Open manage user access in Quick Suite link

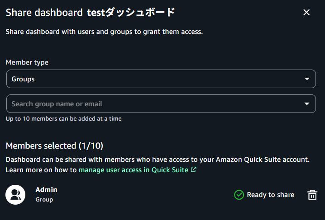pos(134,170)
